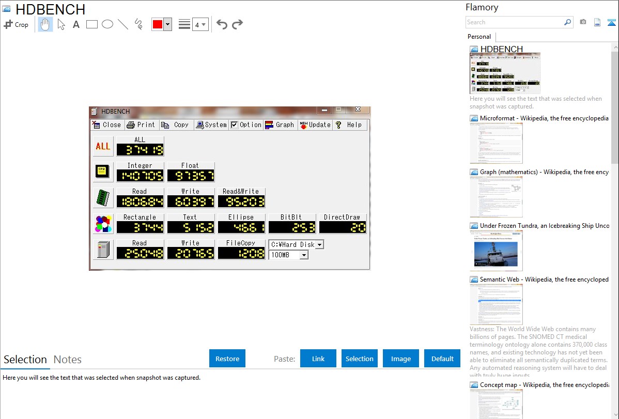The height and width of the screenshot is (419, 619).
Task: Open the line width 4 dropdown
Action: click(200, 25)
